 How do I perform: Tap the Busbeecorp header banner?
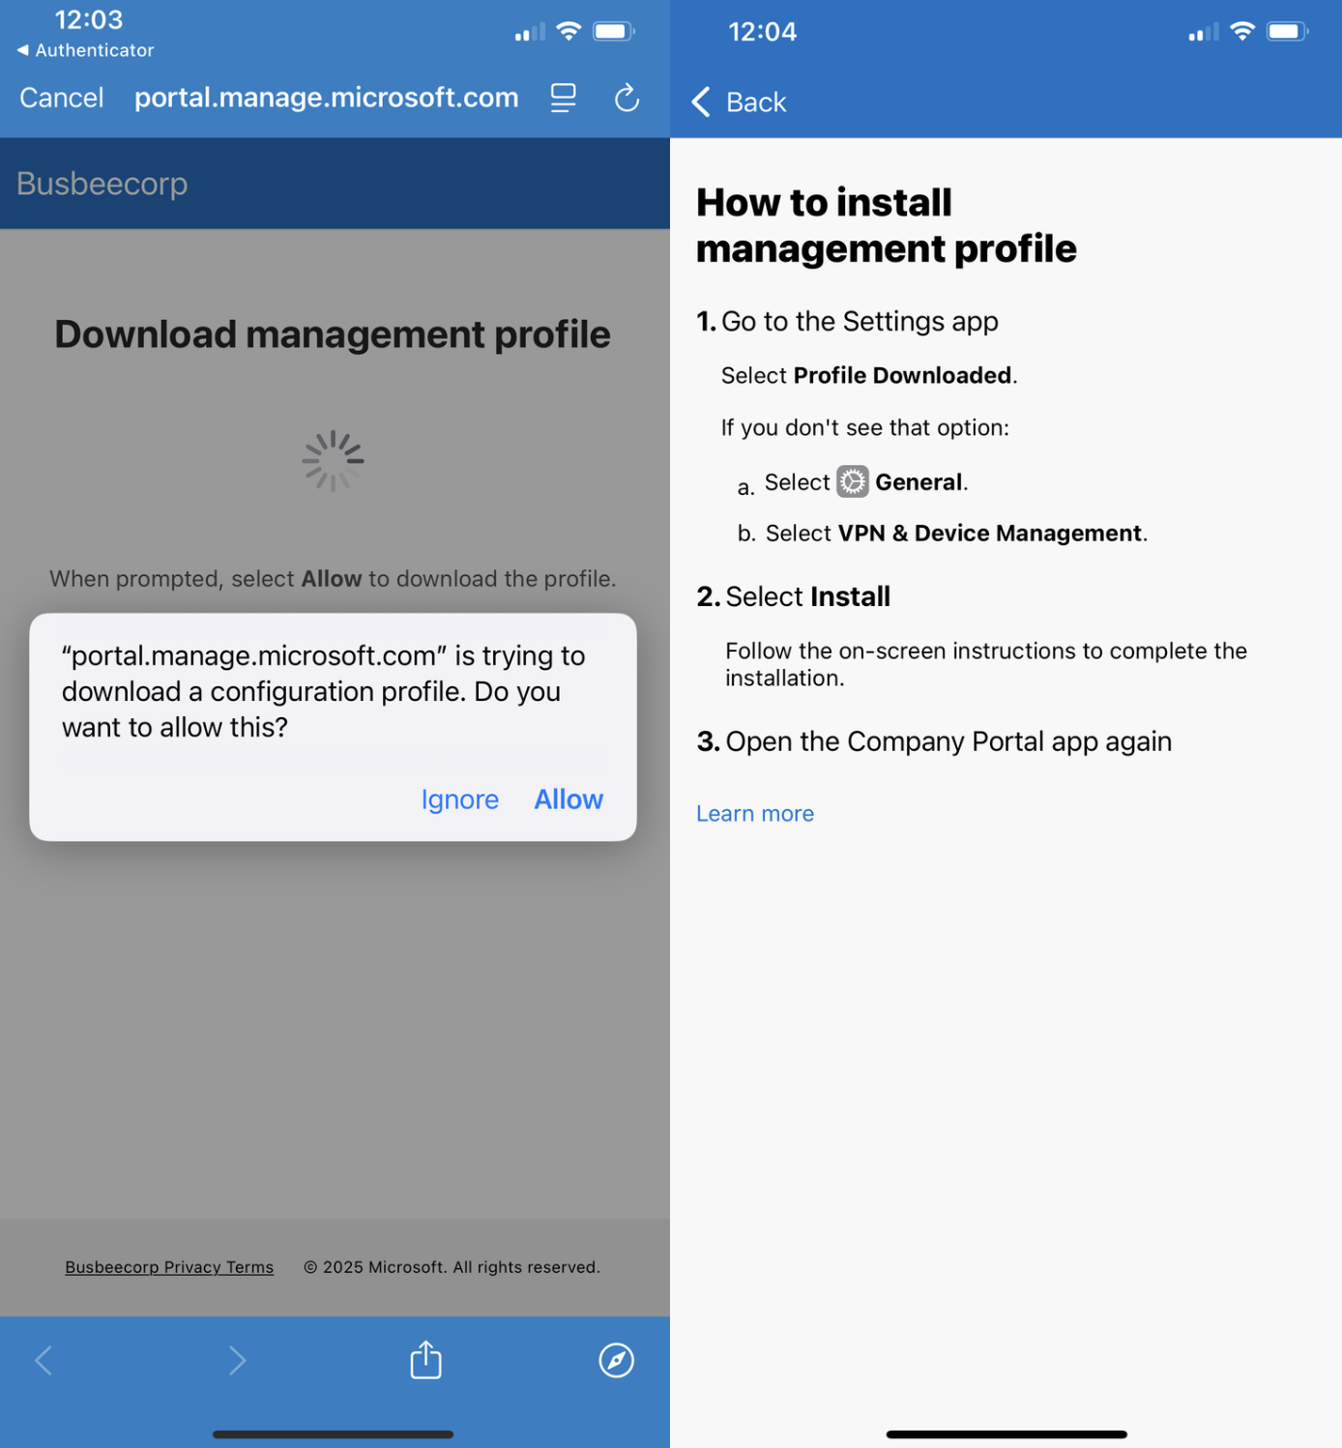click(x=333, y=183)
